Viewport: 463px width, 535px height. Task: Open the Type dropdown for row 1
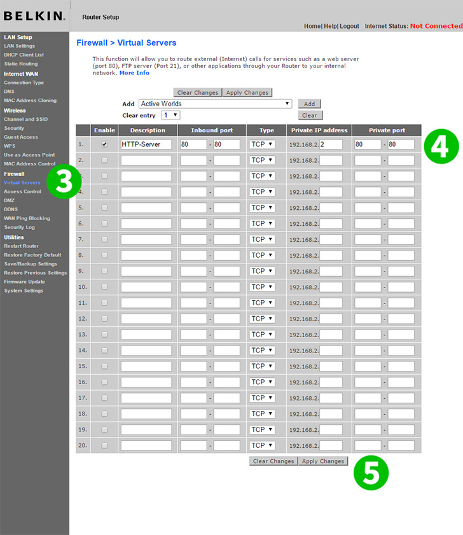[262, 144]
